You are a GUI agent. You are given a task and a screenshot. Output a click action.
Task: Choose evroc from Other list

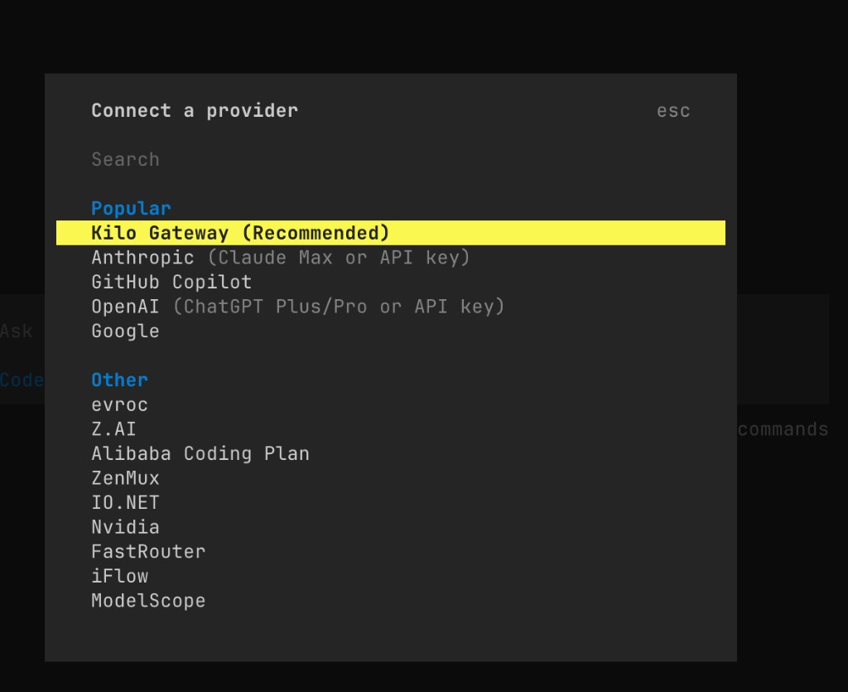391,404
